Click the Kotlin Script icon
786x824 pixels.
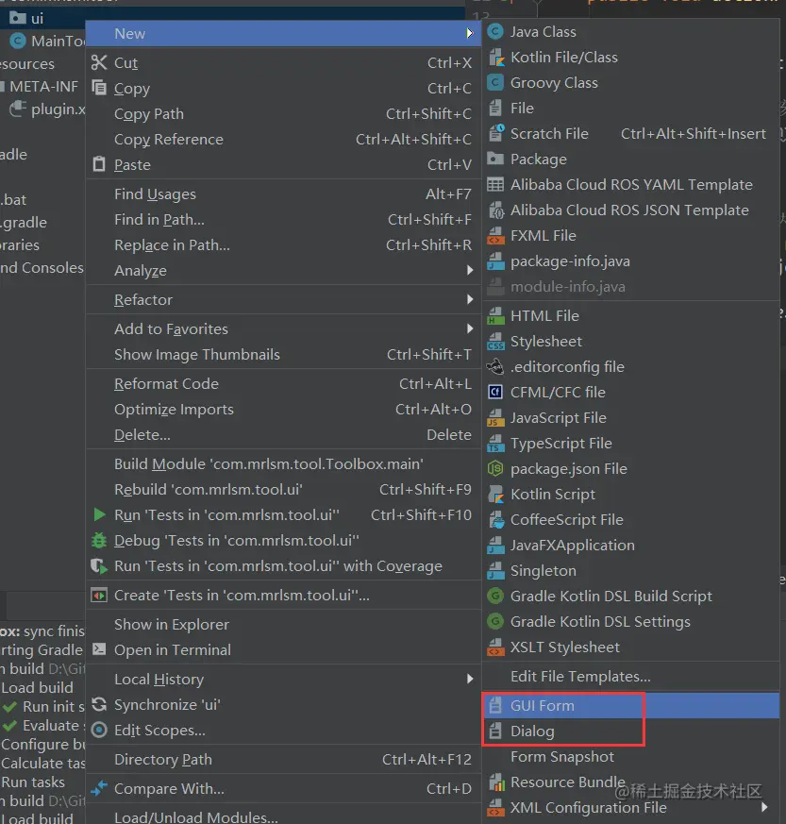point(495,495)
